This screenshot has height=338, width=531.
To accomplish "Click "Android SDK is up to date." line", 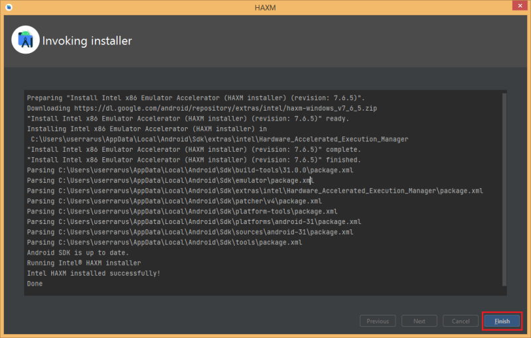I will pyautogui.click(x=78, y=253).
